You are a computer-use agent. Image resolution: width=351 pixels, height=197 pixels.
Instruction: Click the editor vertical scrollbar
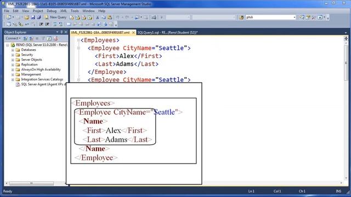346,62
